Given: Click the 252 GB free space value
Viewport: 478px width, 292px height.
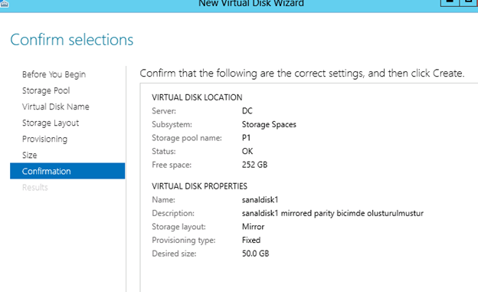Looking at the screenshot, I should tap(254, 165).
